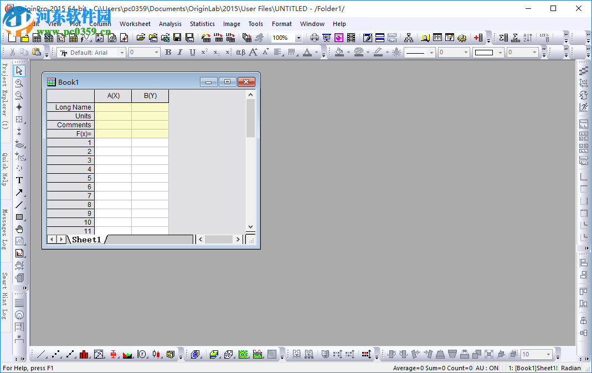Click the Save Project floppy disk icon
Screen dimensions: 592x373
pyautogui.click(x=177, y=38)
